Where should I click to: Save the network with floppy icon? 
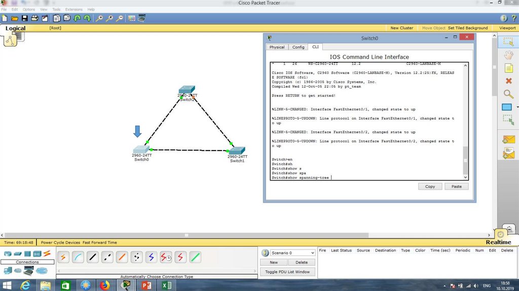click(x=24, y=18)
